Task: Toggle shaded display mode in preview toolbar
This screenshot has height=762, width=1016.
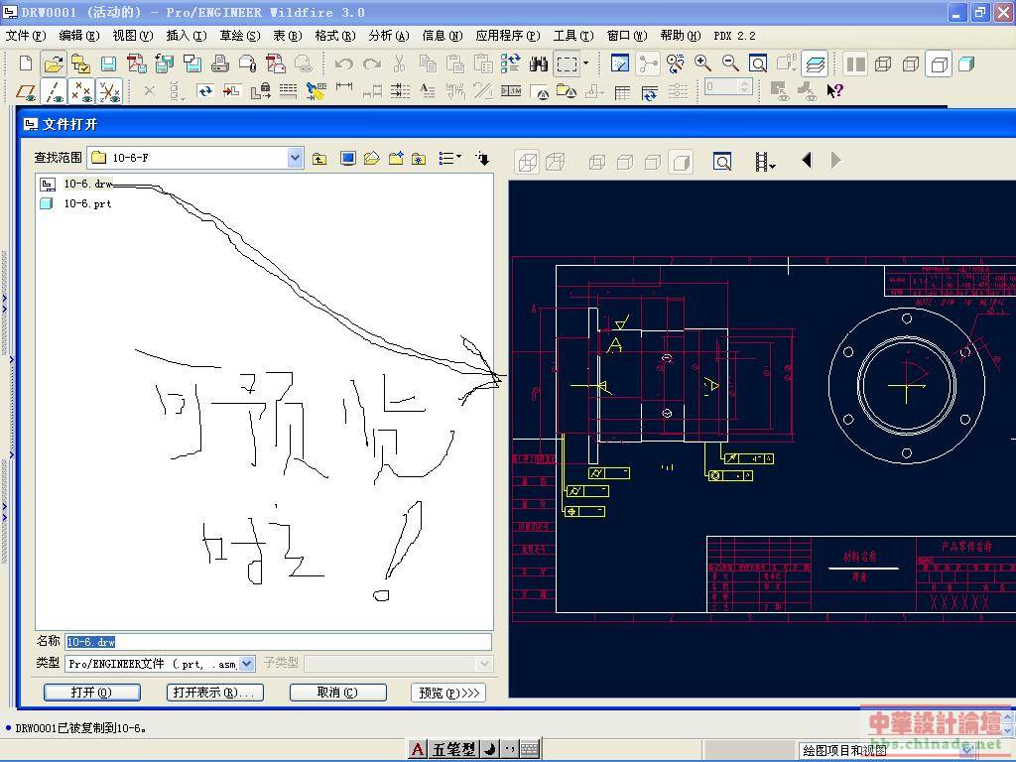Action: click(x=681, y=162)
